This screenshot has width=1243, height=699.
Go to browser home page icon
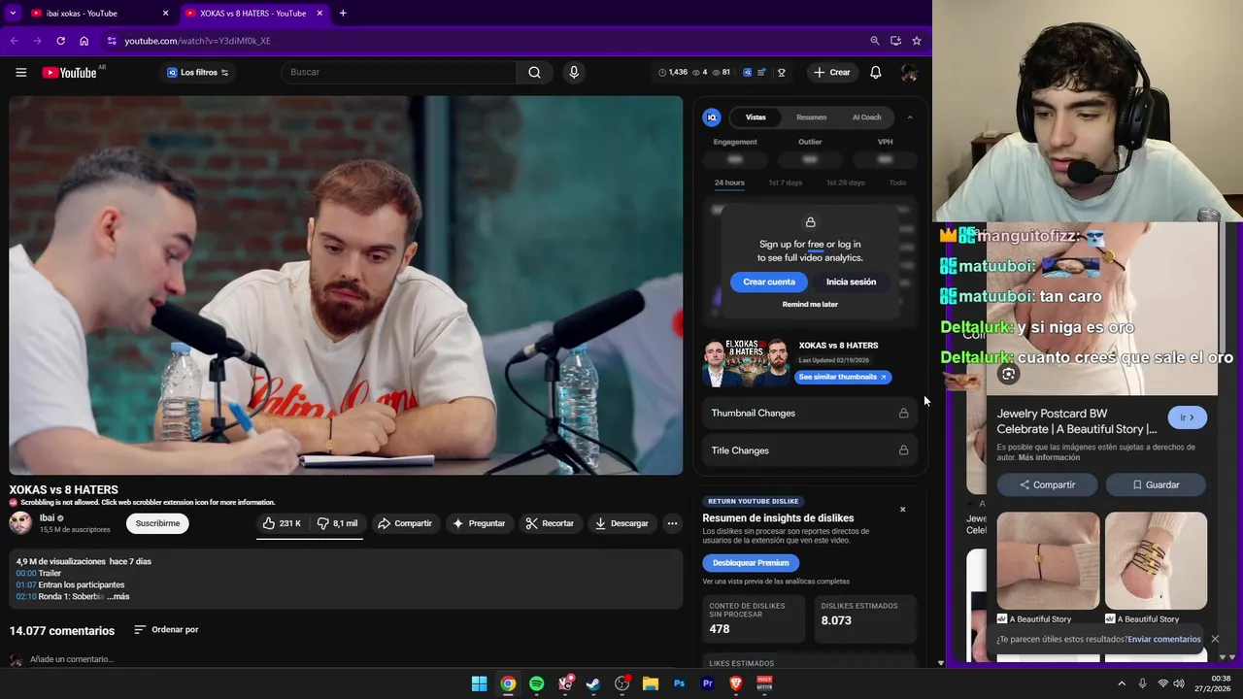(84, 41)
